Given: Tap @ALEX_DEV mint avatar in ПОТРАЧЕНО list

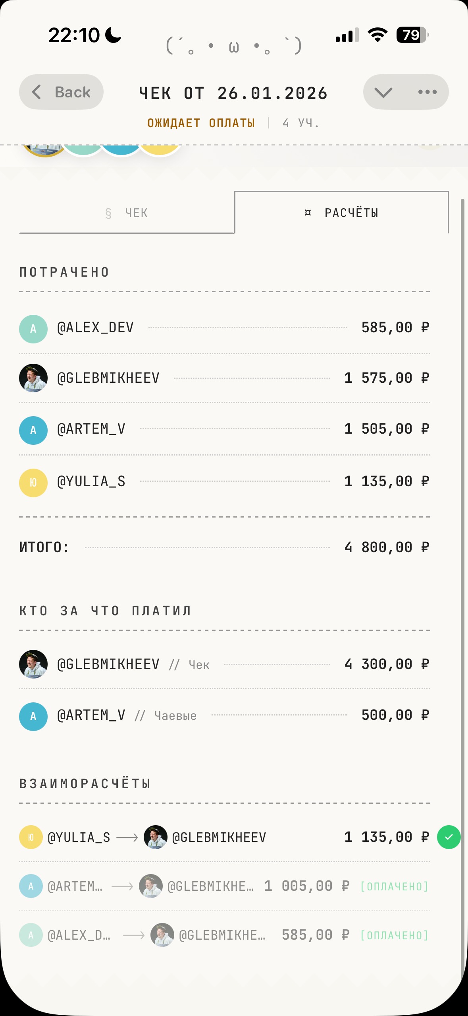Looking at the screenshot, I should tap(33, 329).
